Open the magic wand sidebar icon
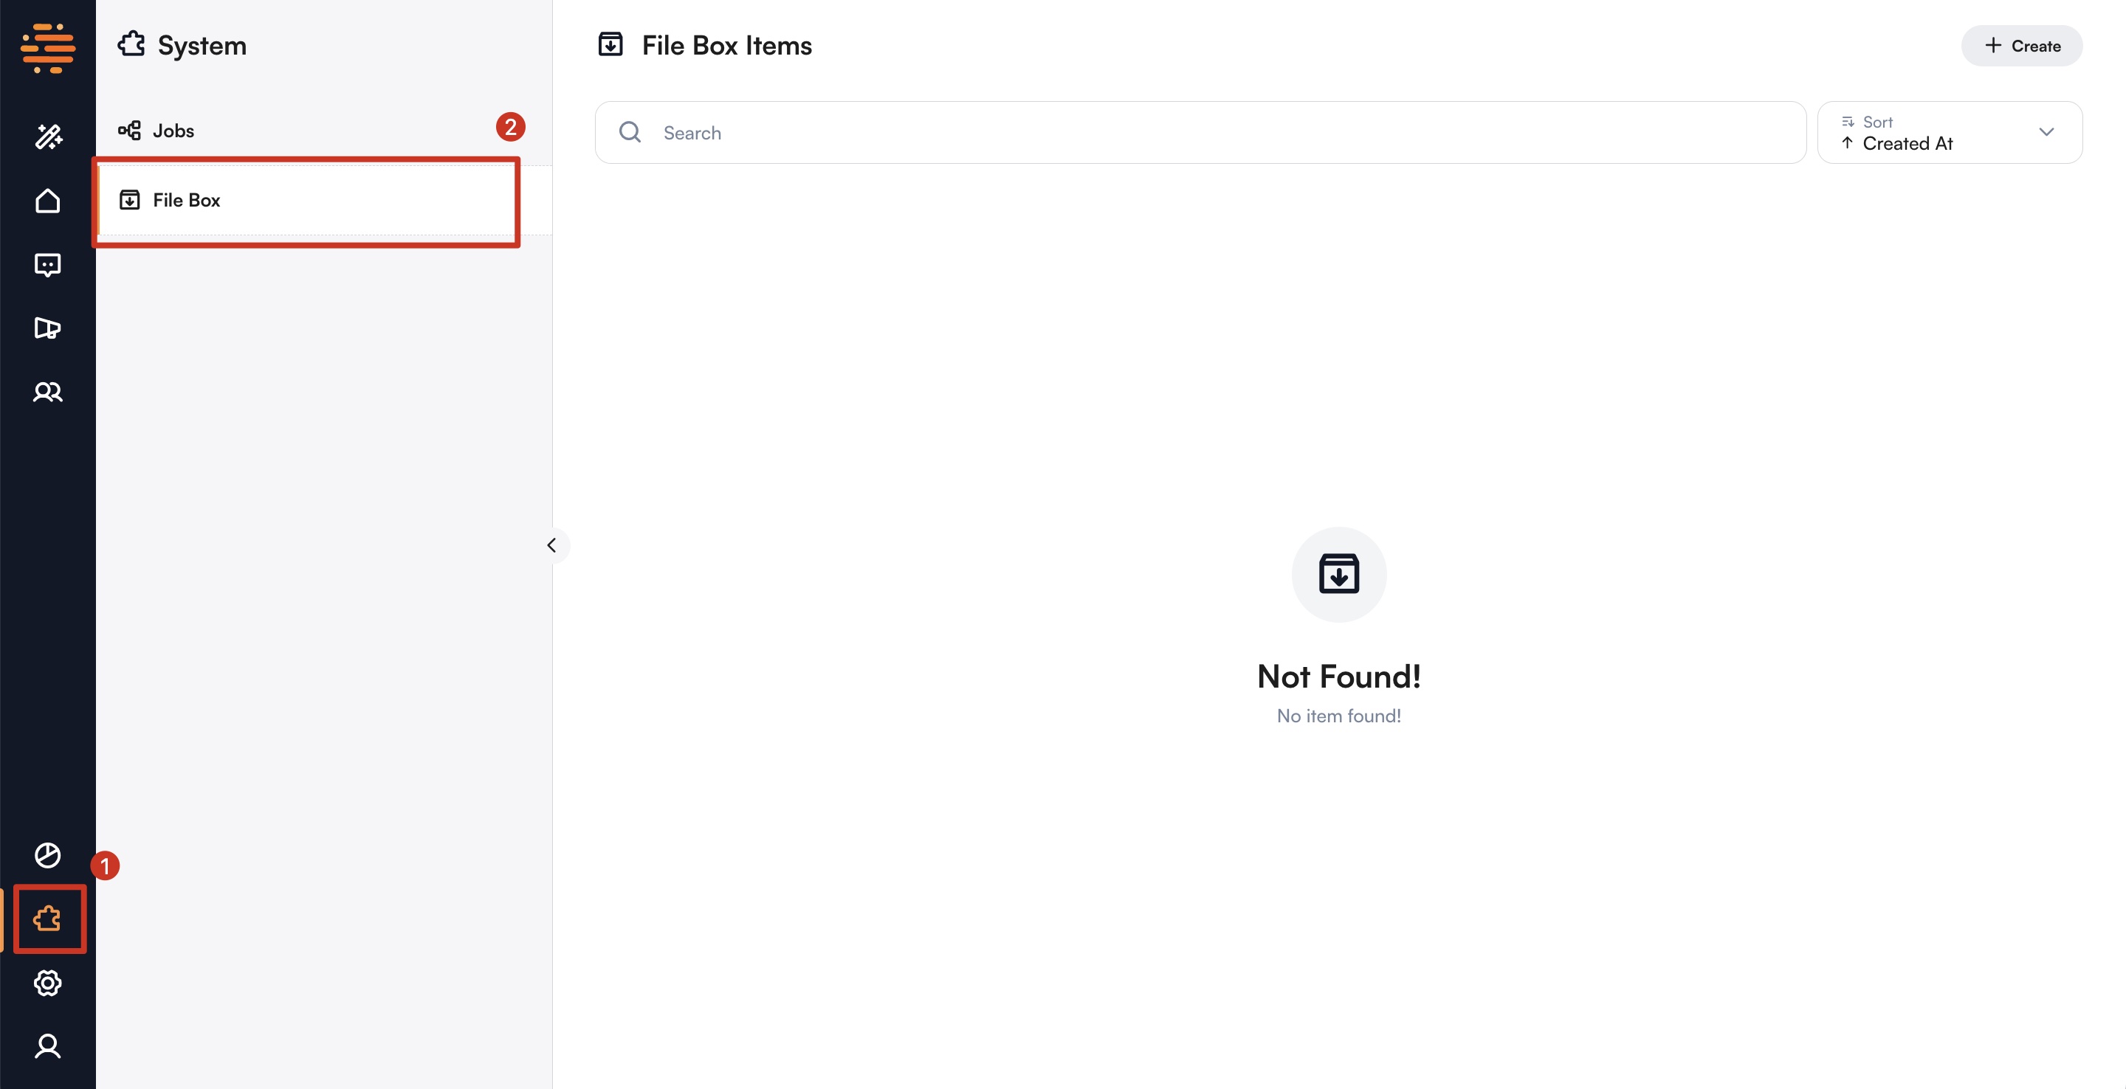2126x1089 pixels. coord(48,136)
